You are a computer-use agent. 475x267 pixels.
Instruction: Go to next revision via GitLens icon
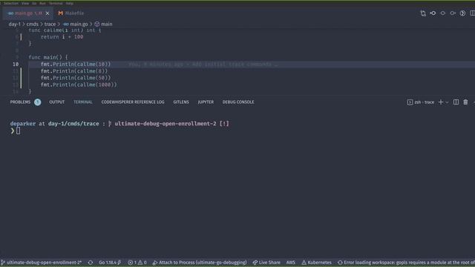[x=453, y=13]
